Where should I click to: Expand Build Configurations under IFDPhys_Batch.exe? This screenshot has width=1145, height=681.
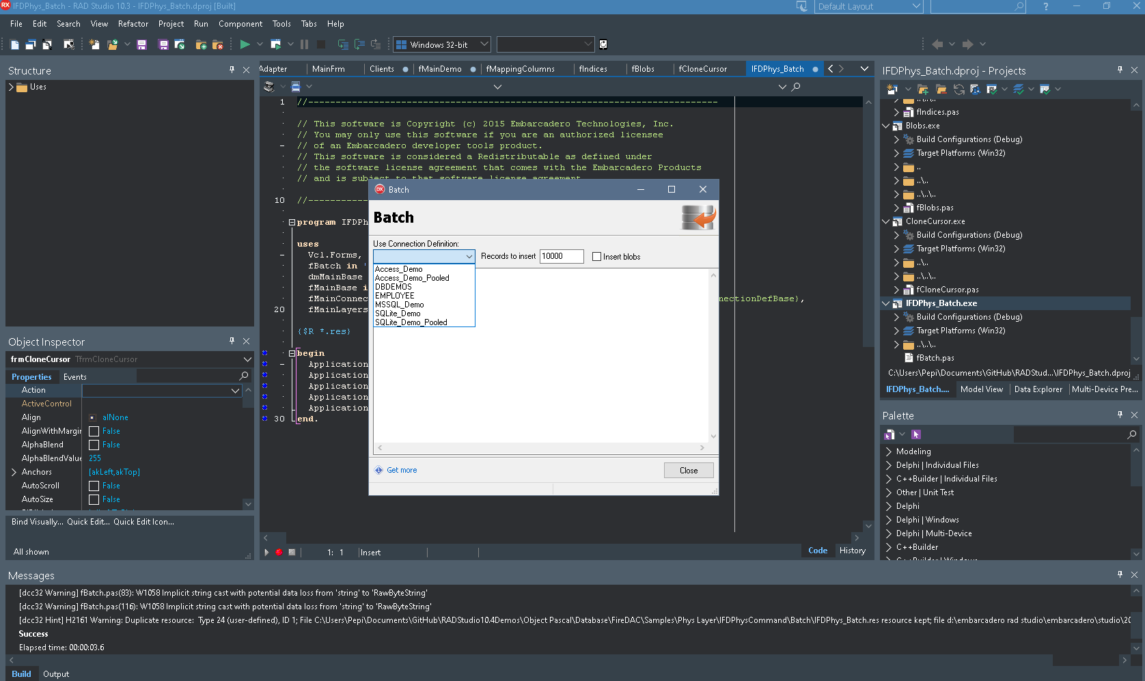[897, 317]
